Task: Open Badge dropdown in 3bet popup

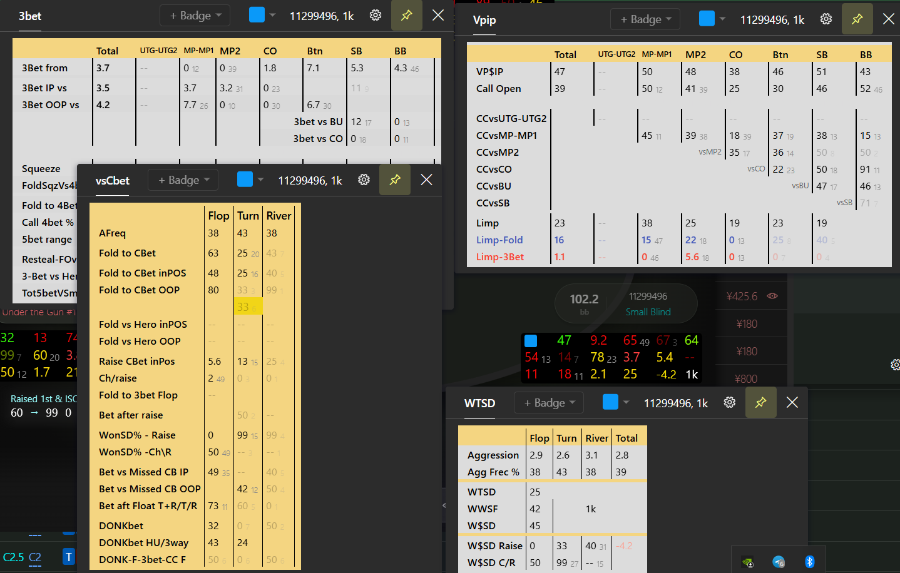Action: (195, 16)
